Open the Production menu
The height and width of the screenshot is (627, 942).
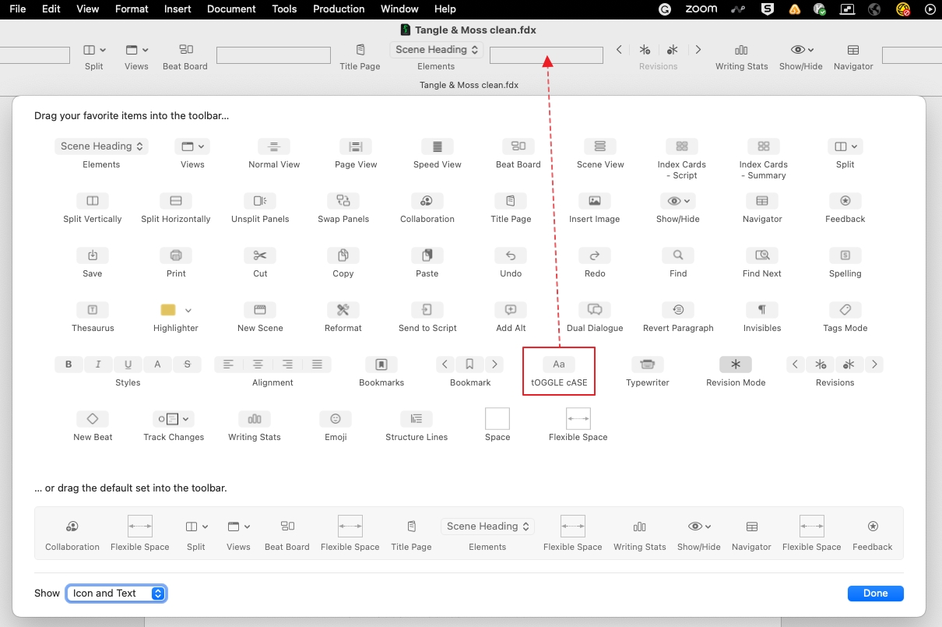[x=339, y=9]
